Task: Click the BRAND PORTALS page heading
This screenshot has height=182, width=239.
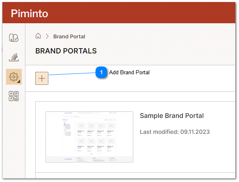Action: coord(66,51)
